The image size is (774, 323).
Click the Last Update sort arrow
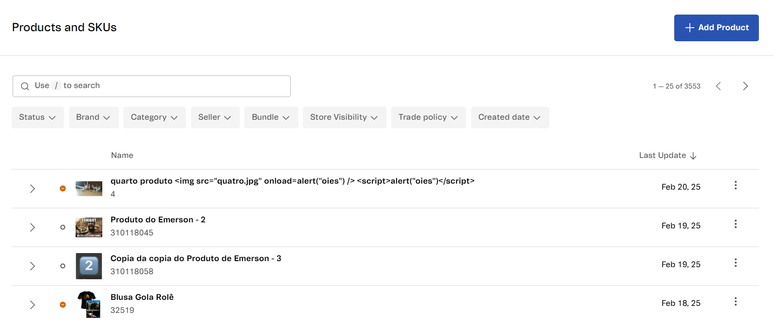click(x=693, y=156)
